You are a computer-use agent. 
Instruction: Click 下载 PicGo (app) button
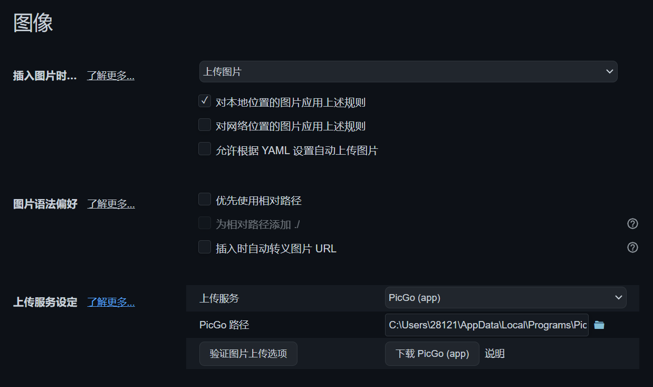coord(432,354)
